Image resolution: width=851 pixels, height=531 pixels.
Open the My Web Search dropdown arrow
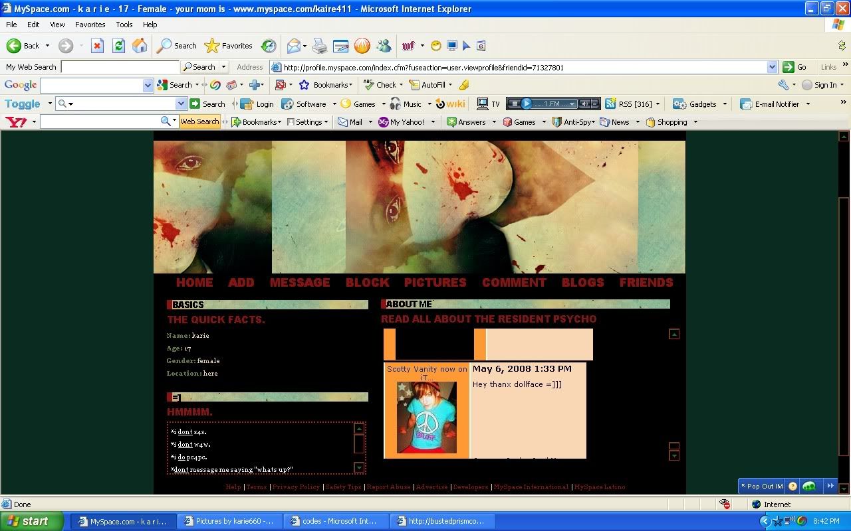coord(223,67)
